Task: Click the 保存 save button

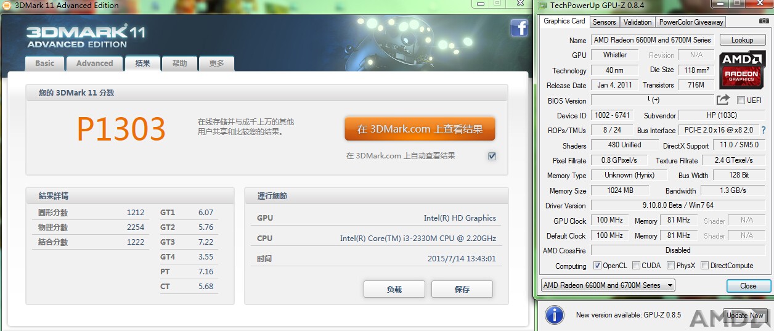Action: (462, 289)
